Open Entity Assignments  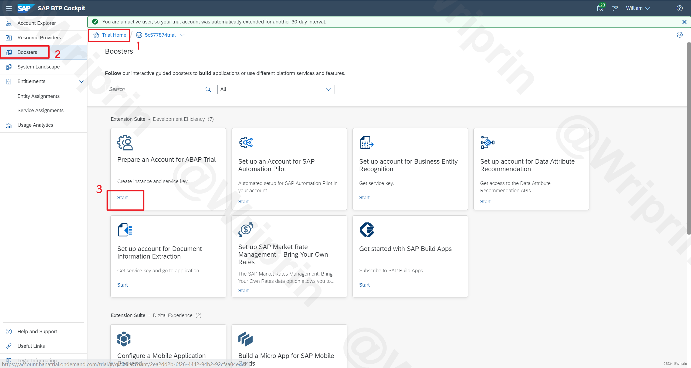pyautogui.click(x=39, y=96)
